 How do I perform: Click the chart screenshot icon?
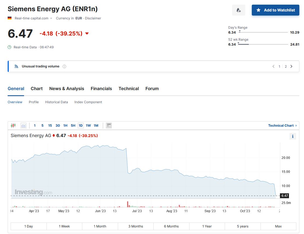pos(108,125)
